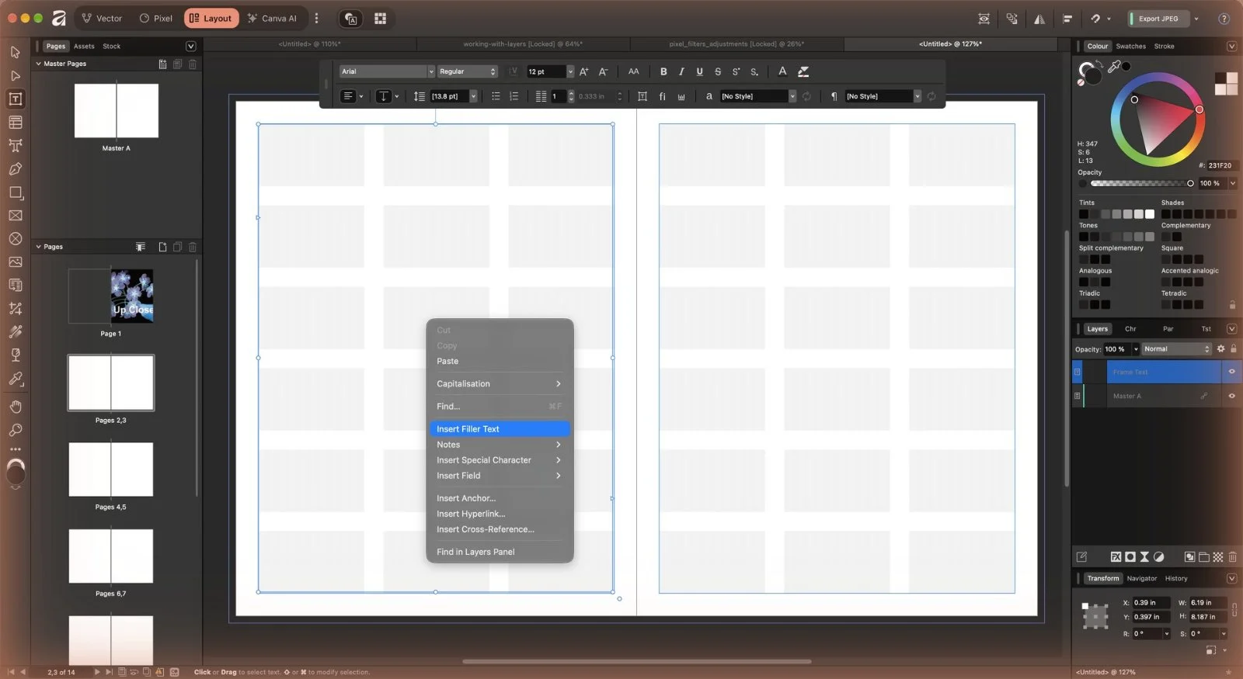Viewport: 1243px width, 679px height.
Task: Toggle standard ligatures (fi)
Action: tap(662, 96)
